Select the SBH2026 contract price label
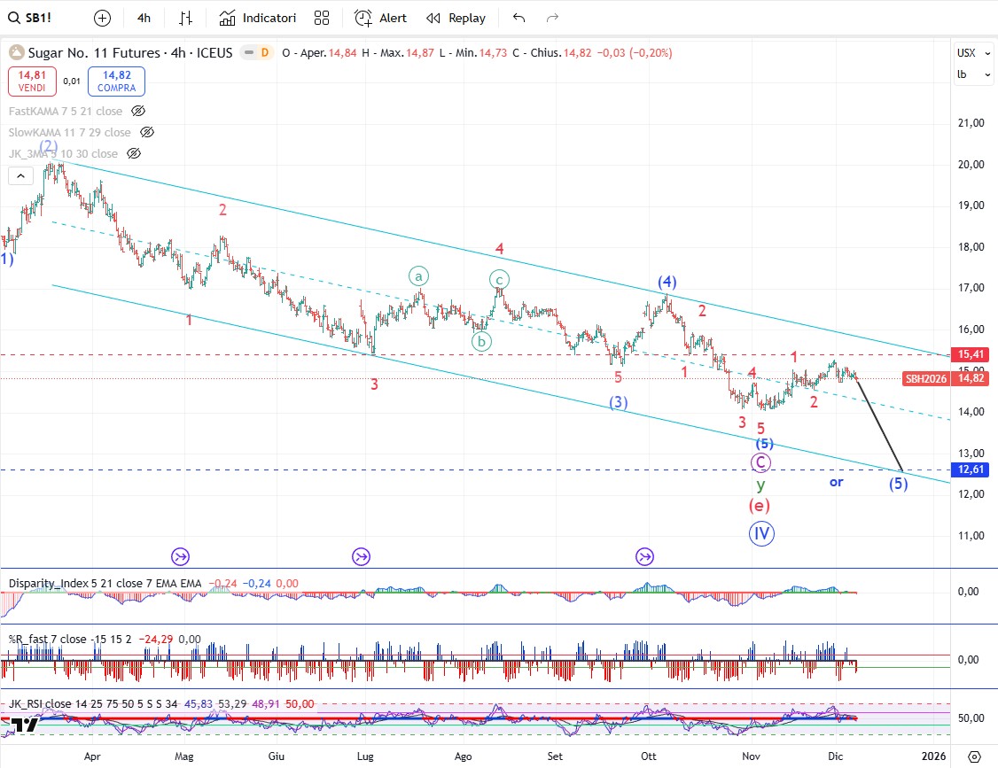Screen dimensions: 998x768 (x=926, y=378)
